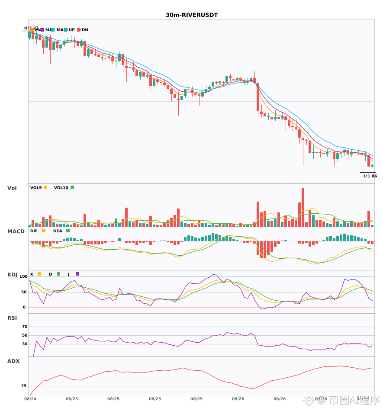Click the yellow VOL5 legend swatch
383x411 pixels.
(45, 187)
